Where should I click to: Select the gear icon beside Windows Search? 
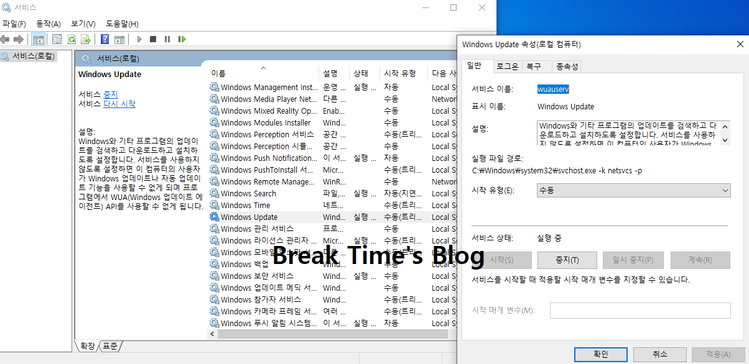click(215, 193)
